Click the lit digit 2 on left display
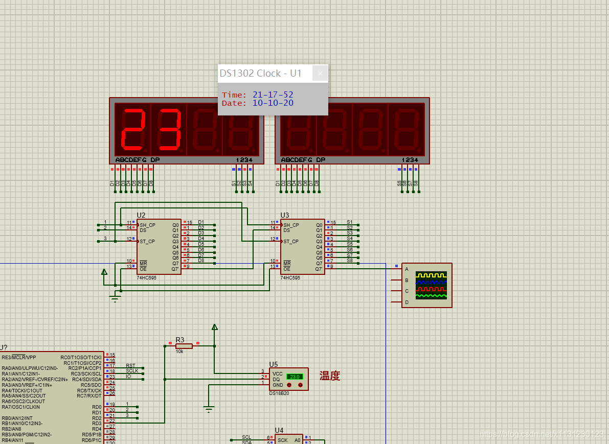 tap(133, 130)
